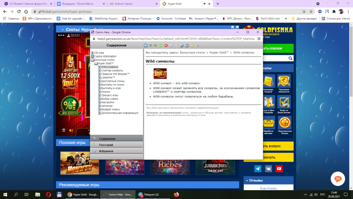Image resolution: width=353 pixels, height=199 pixels.
Task: Collapse the Отзывы section arrow
Action: [x=247, y=181]
